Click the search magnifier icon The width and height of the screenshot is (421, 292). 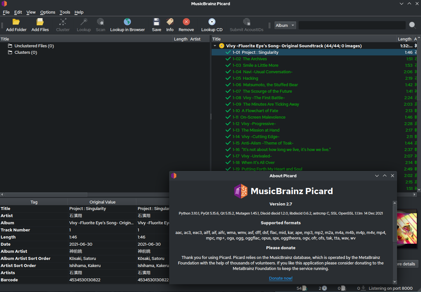(x=412, y=25)
